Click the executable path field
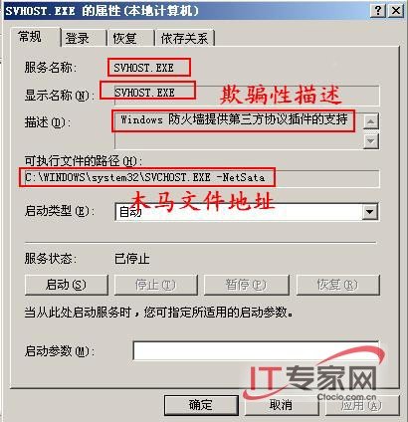408x422 pixels. click(200, 178)
